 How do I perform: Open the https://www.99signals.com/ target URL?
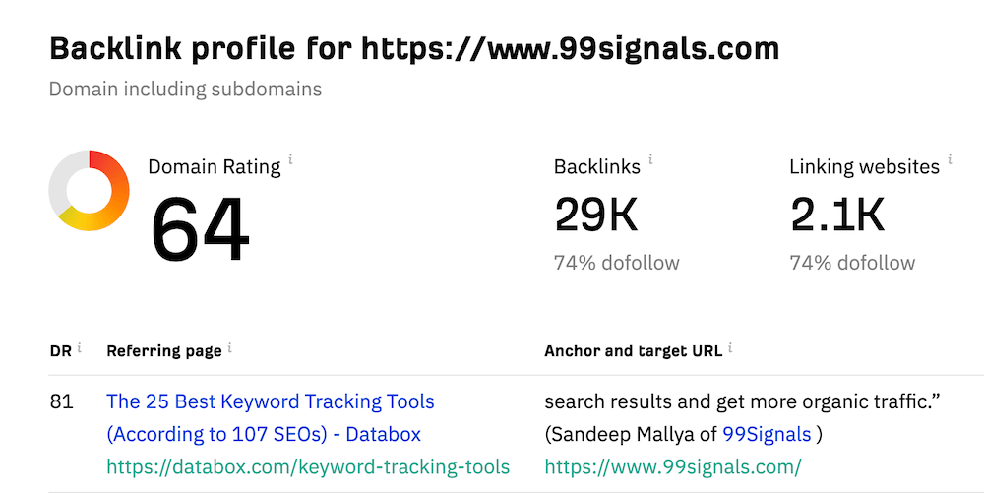pos(673,466)
